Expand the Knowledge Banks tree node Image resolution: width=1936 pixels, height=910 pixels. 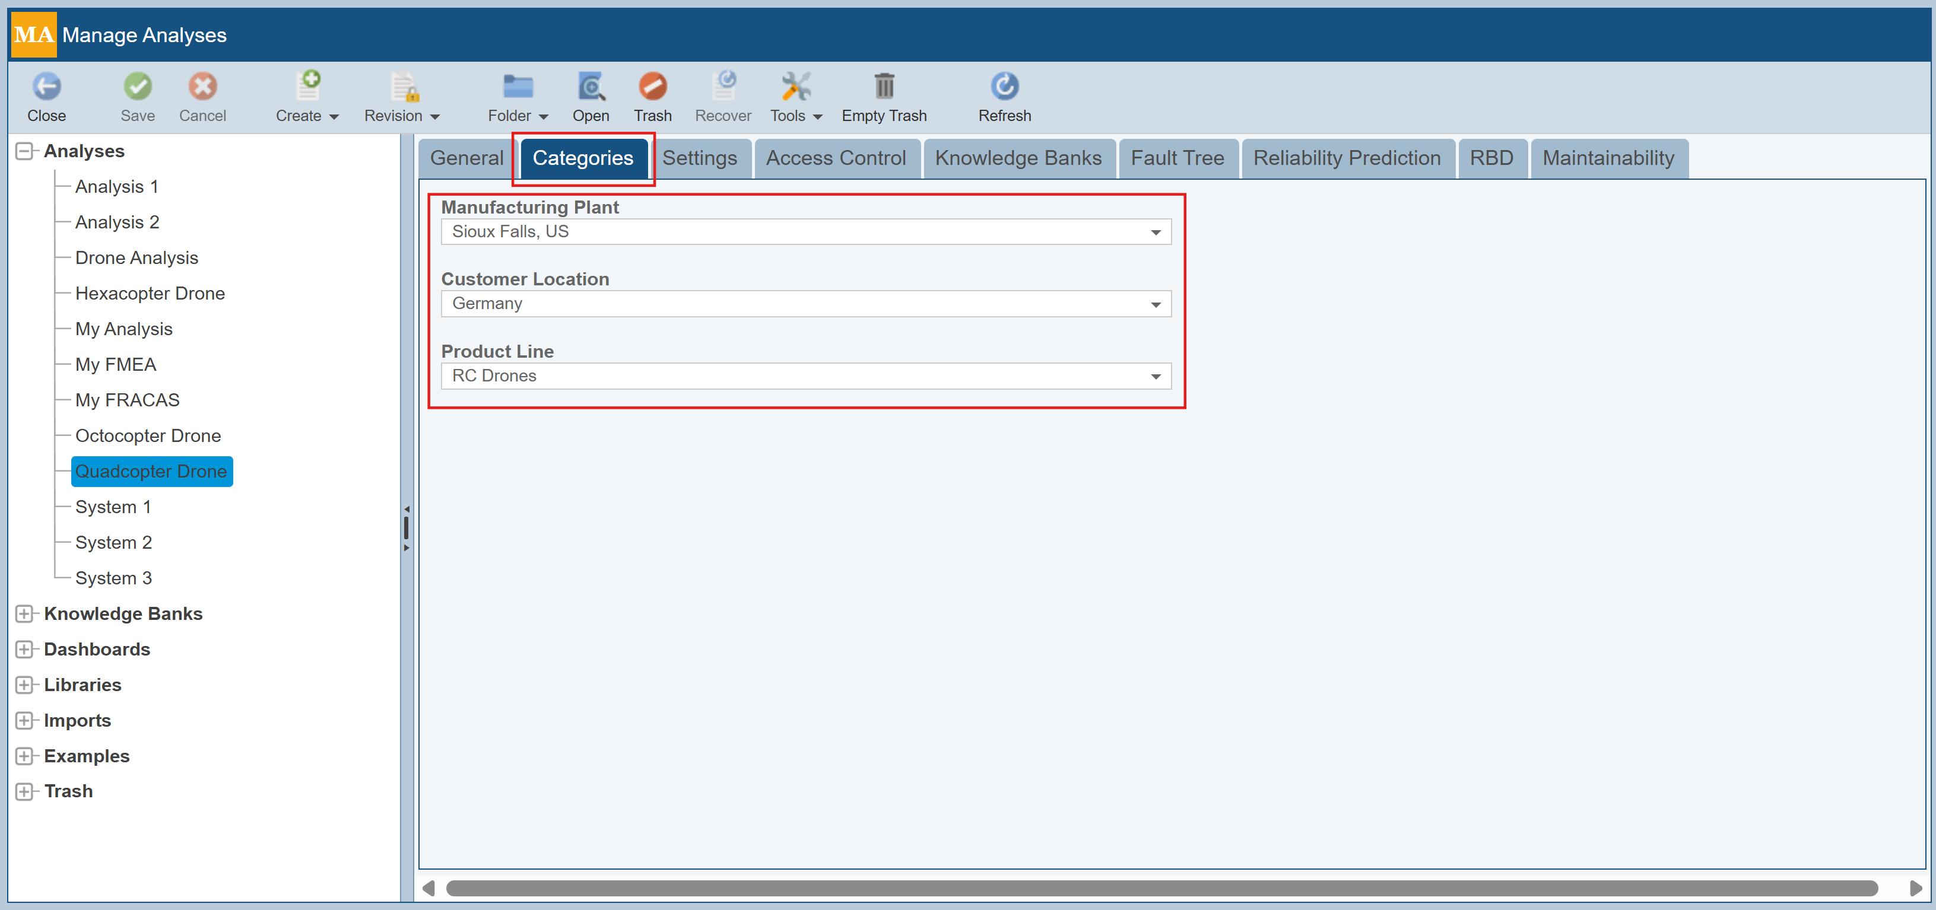[x=24, y=614]
